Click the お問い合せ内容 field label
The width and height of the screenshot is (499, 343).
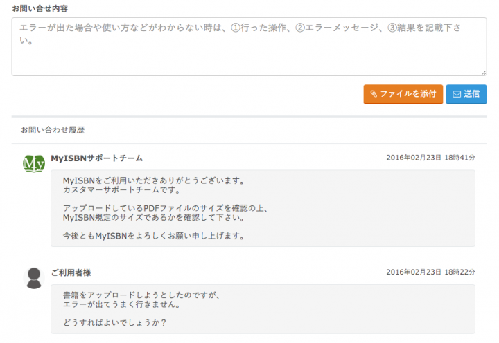click(x=40, y=8)
